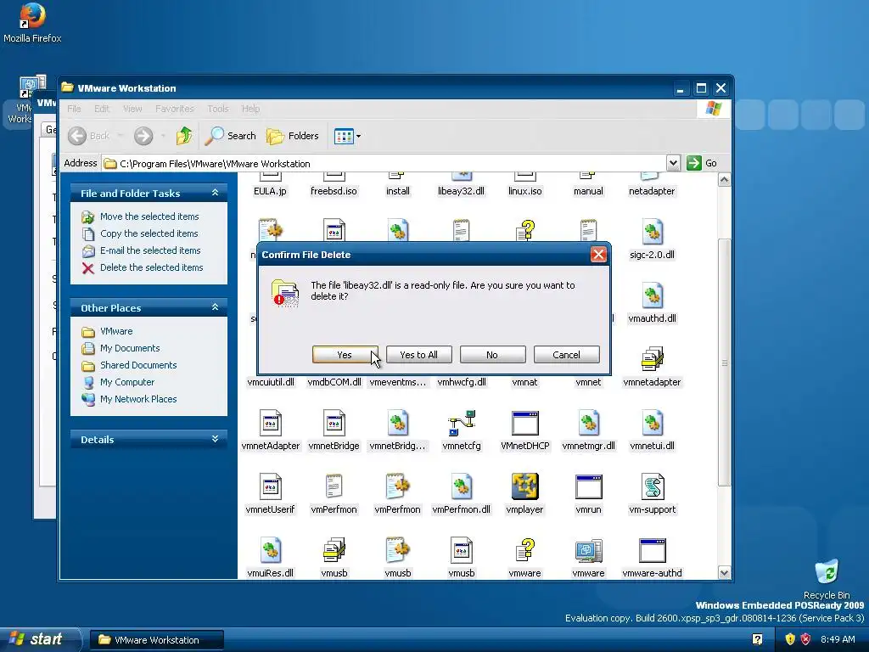Select the vmware help file icon

pyautogui.click(x=524, y=550)
